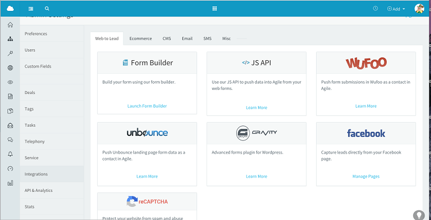Select the Web to Lead tab
Viewport: 431px width, 220px height.
coord(107,38)
